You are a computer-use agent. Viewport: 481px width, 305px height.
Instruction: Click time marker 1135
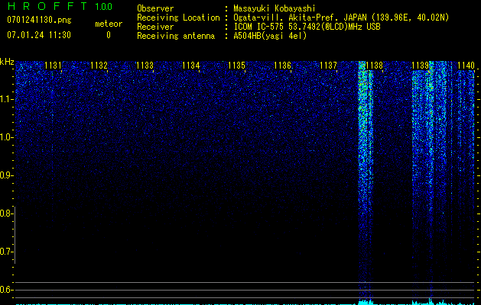[237, 65]
